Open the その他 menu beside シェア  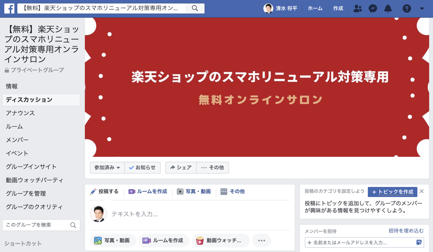pos(213,167)
